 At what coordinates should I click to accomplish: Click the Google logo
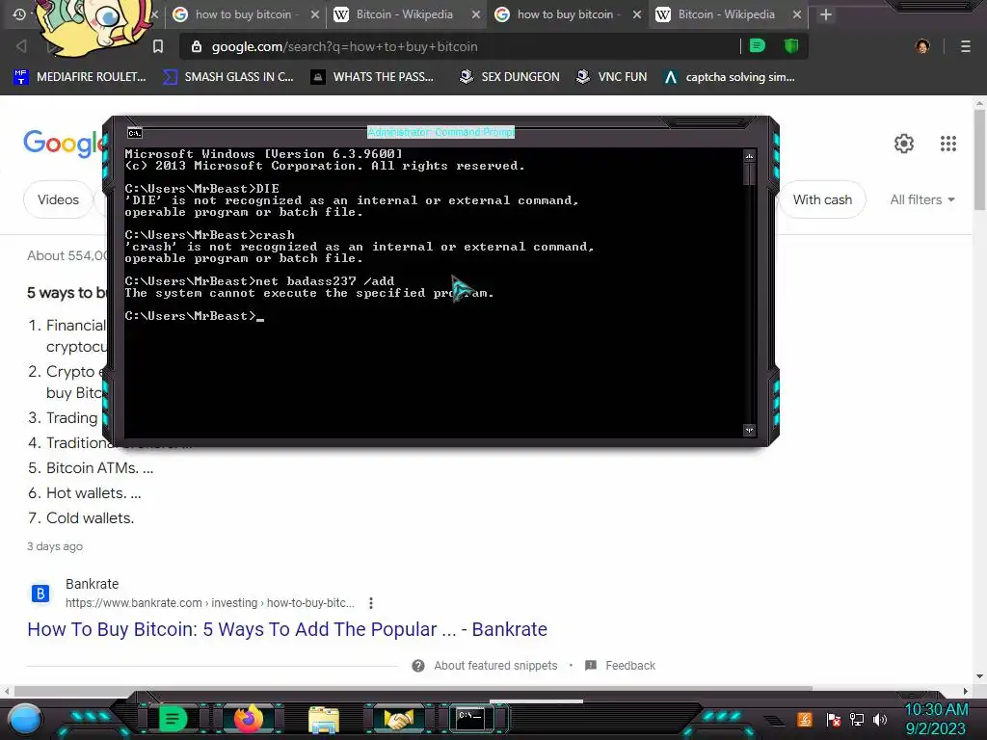coord(63,144)
